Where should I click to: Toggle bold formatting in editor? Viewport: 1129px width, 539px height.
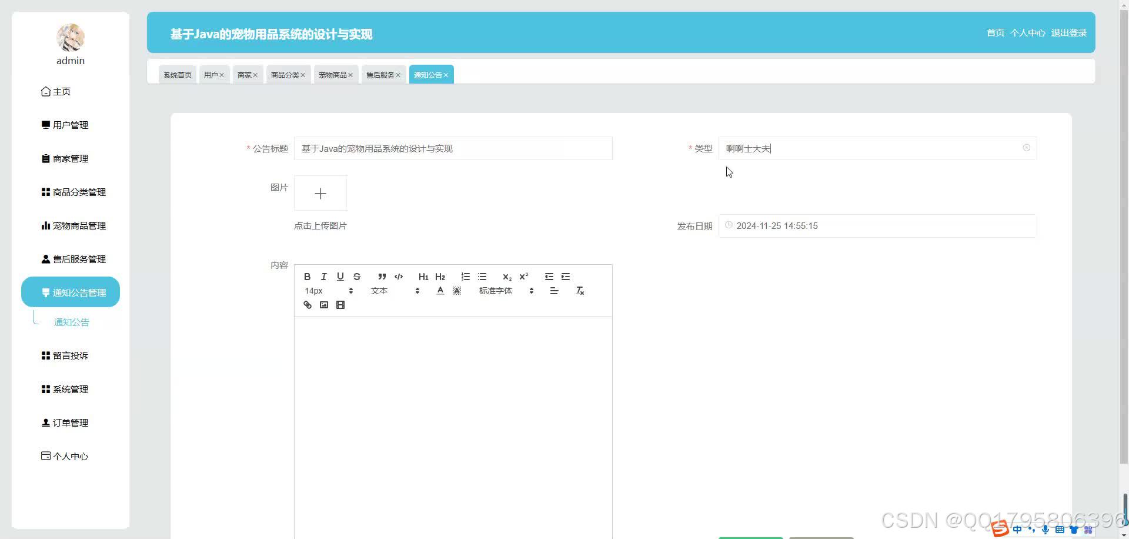(x=307, y=277)
